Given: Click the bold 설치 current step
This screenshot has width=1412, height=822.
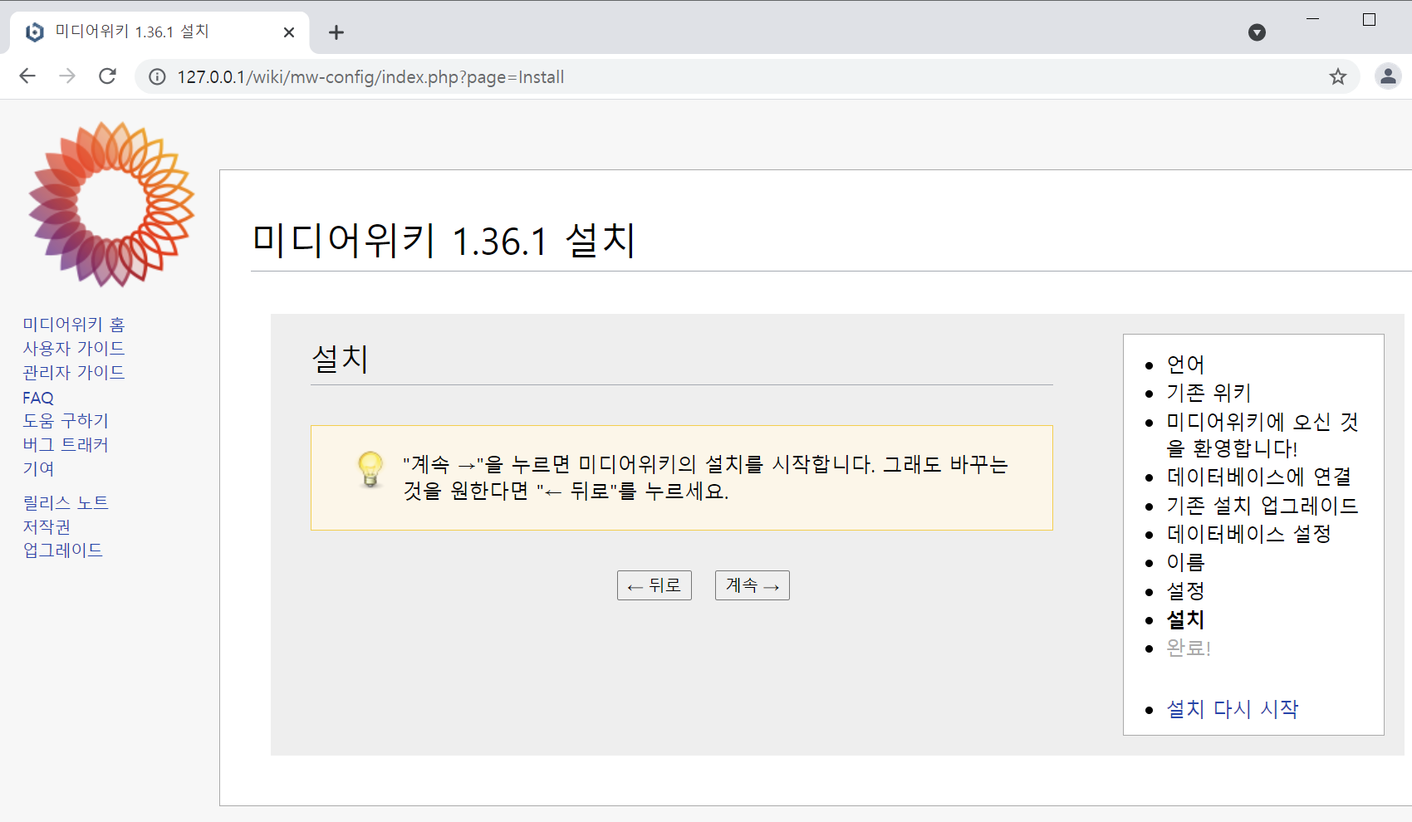Looking at the screenshot, I should point(1185,619).
